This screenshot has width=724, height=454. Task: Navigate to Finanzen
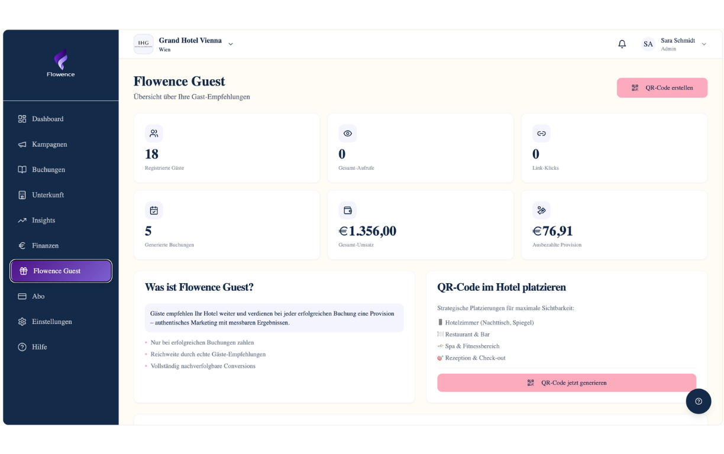61,245
